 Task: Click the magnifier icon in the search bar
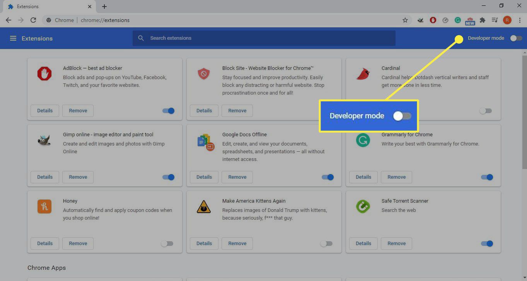click(141, 38)
